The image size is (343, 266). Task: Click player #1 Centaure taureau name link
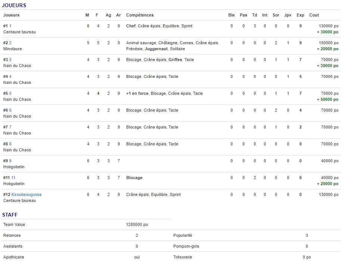pos(10,26)
